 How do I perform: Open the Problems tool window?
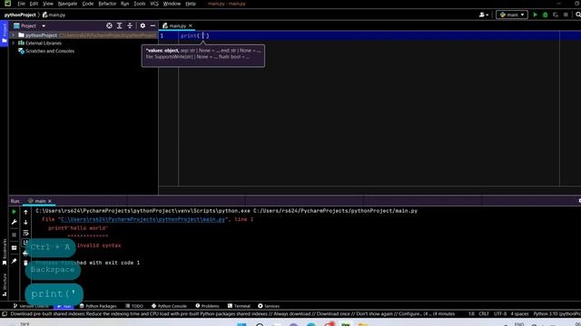click(x=207, y=306)
